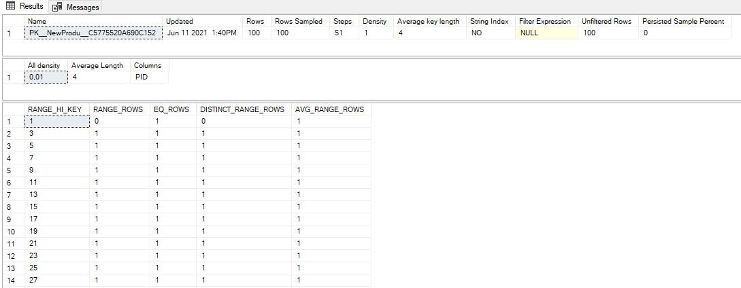Click the RANGE_HI_KEY cell with value 27
Screen dimensions: 741x288
point(56,280)
